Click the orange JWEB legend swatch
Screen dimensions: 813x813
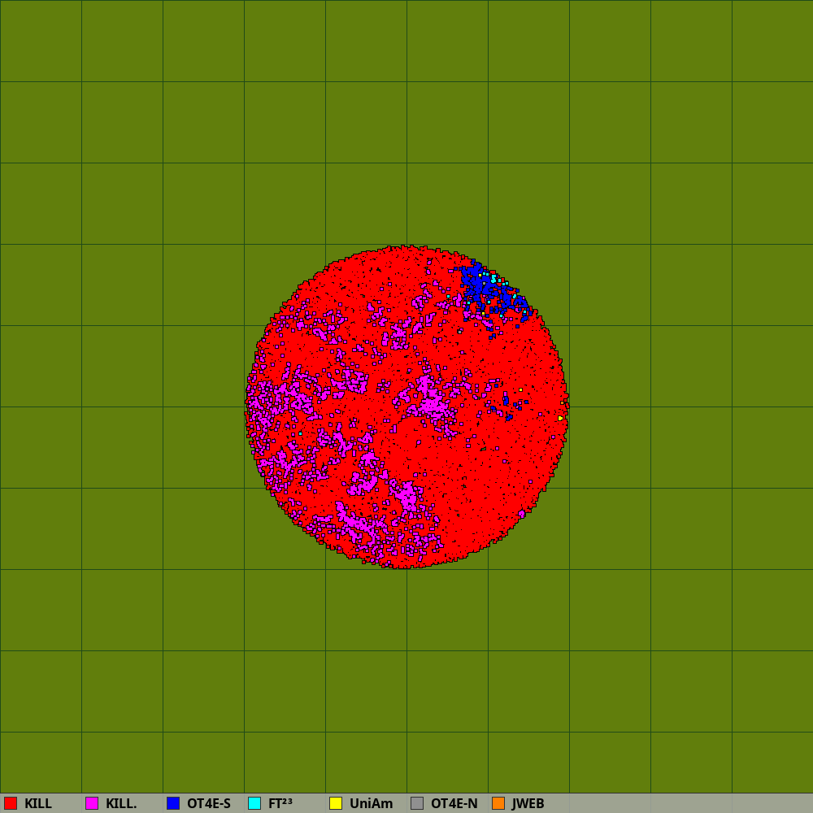498,803
